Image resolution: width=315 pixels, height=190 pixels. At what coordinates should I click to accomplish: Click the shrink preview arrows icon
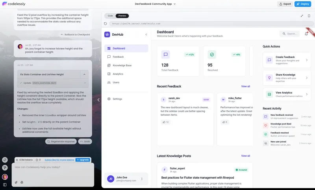coord(302,16)
